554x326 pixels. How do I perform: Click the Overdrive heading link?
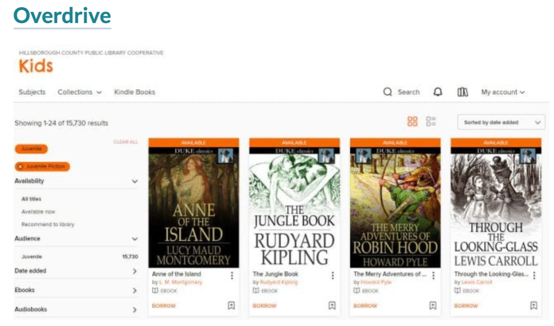pyautogui.click(x=62, y=16)
